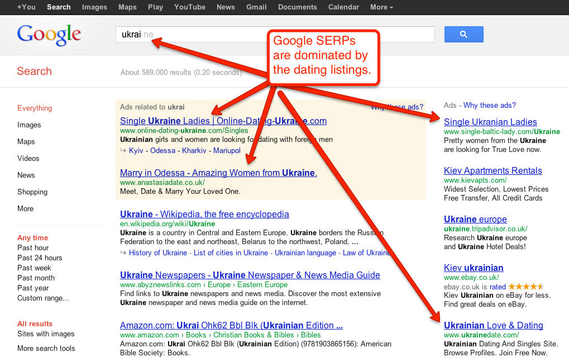Open +You in the top bar
The height and width of the screenshot is (362, 569).
pyautogui.click(x=26, y=7)
